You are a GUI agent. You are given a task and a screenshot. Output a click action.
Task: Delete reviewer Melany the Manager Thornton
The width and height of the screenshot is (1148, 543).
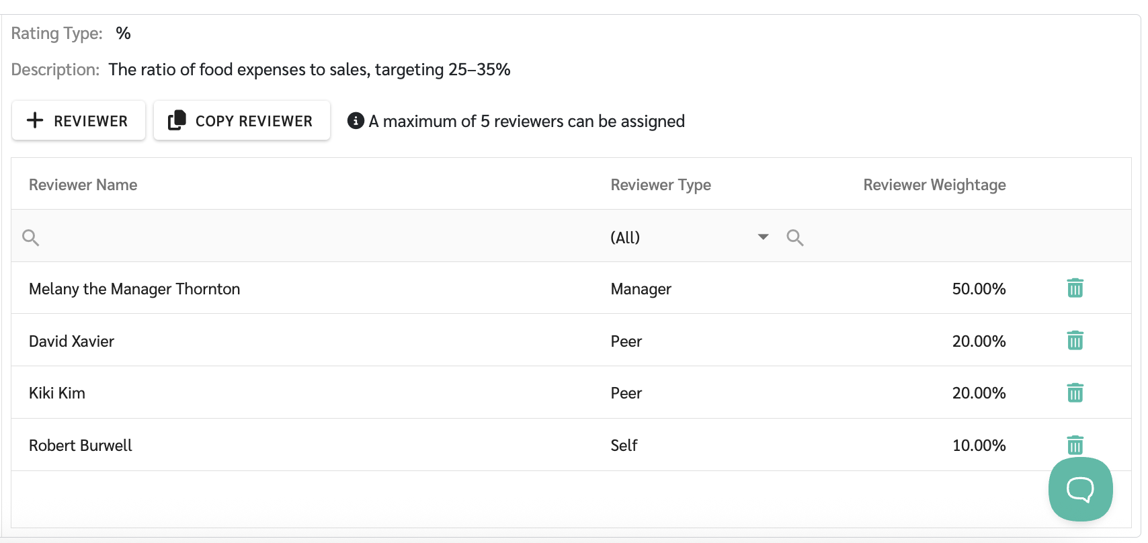click(1075, 288)
